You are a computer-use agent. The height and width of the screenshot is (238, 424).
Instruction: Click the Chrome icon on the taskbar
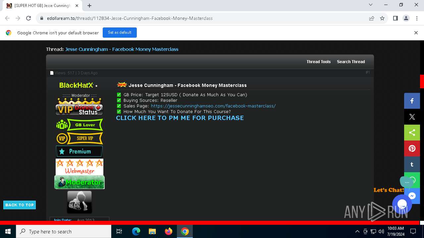(x=185, y=231)
